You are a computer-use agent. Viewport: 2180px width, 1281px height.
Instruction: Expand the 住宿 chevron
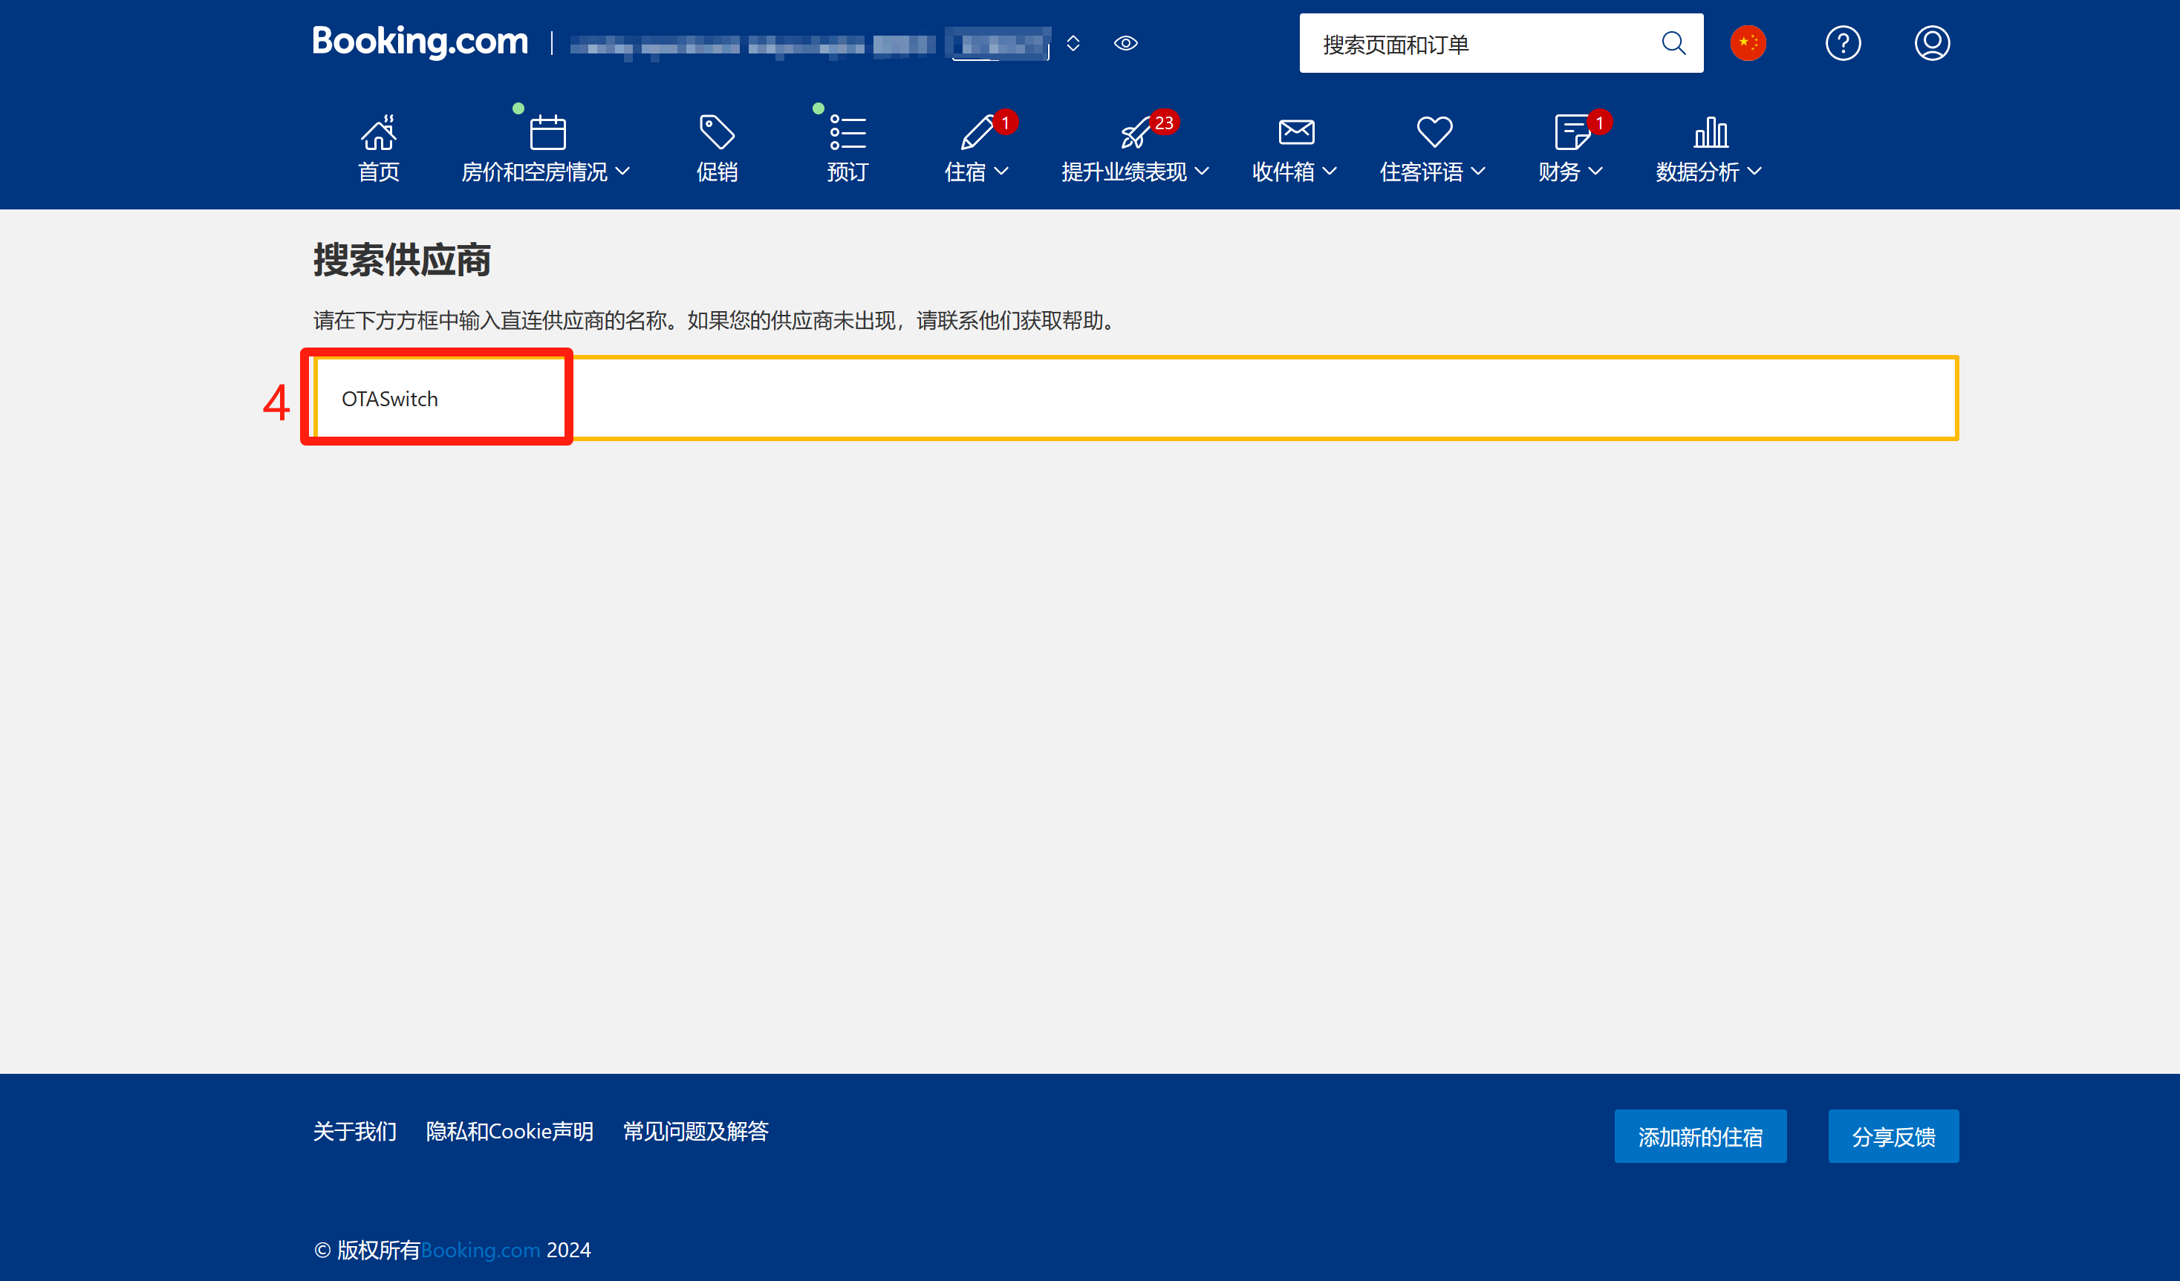(1002, 172)
